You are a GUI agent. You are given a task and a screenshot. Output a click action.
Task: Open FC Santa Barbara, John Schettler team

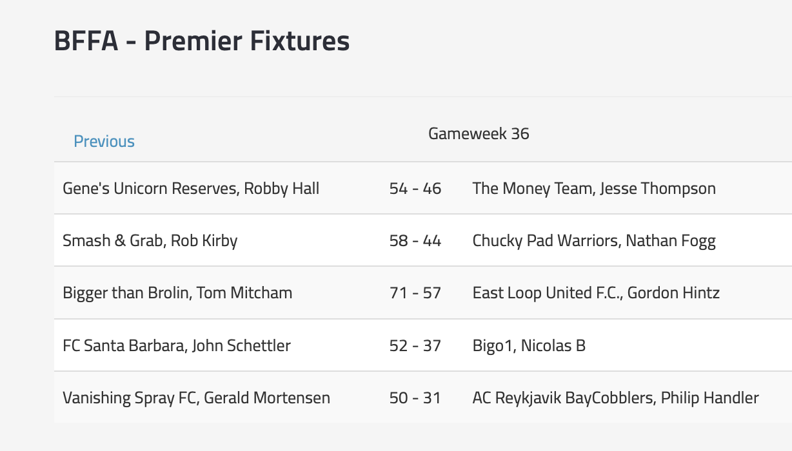(177, 345)
